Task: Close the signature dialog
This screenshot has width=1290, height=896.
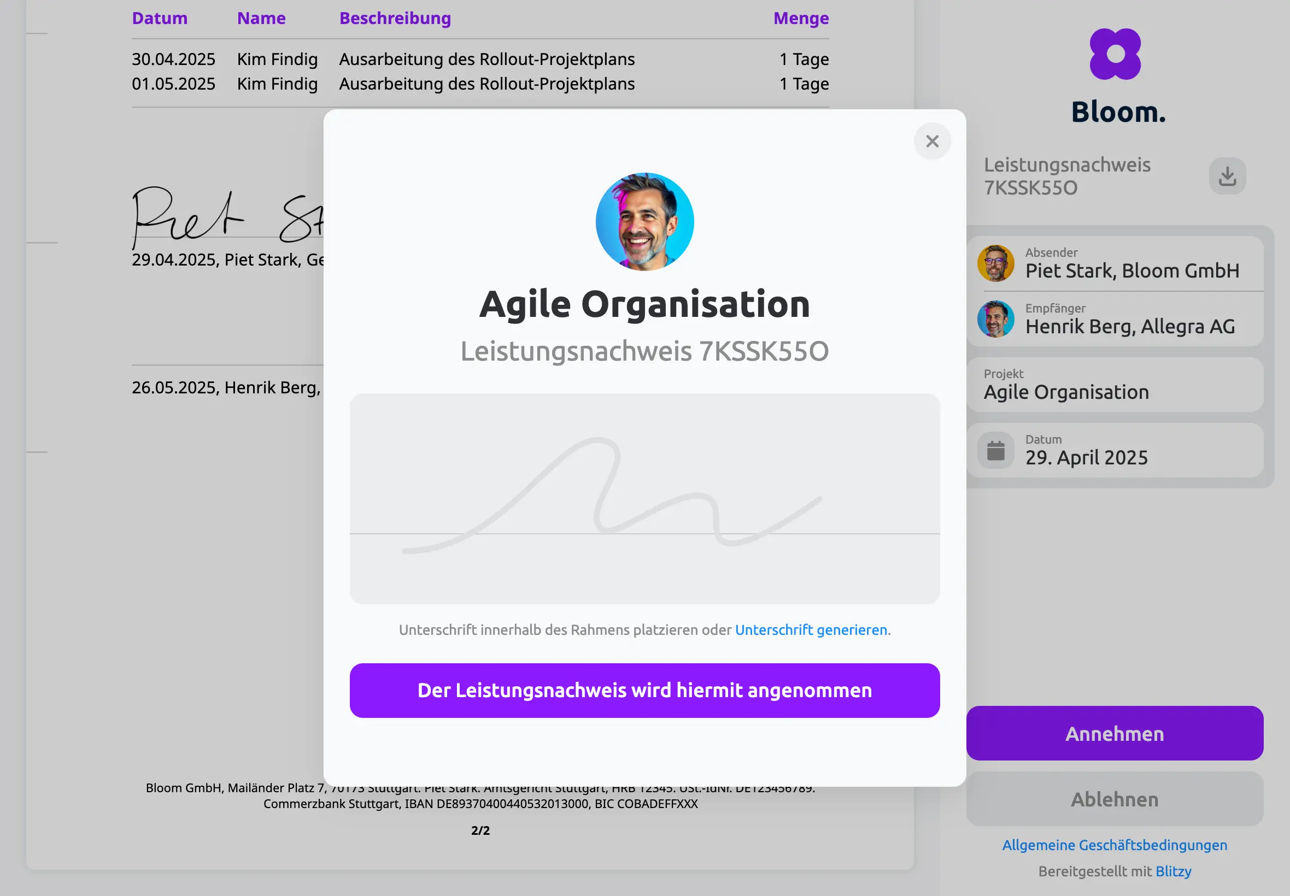Action: (x=932, y=141)
